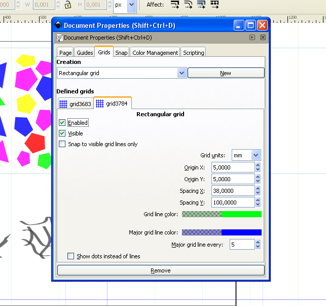Open the Color Management tab
Image resolution: width=326 pixels, height=306 pixels.
point(155,53)
